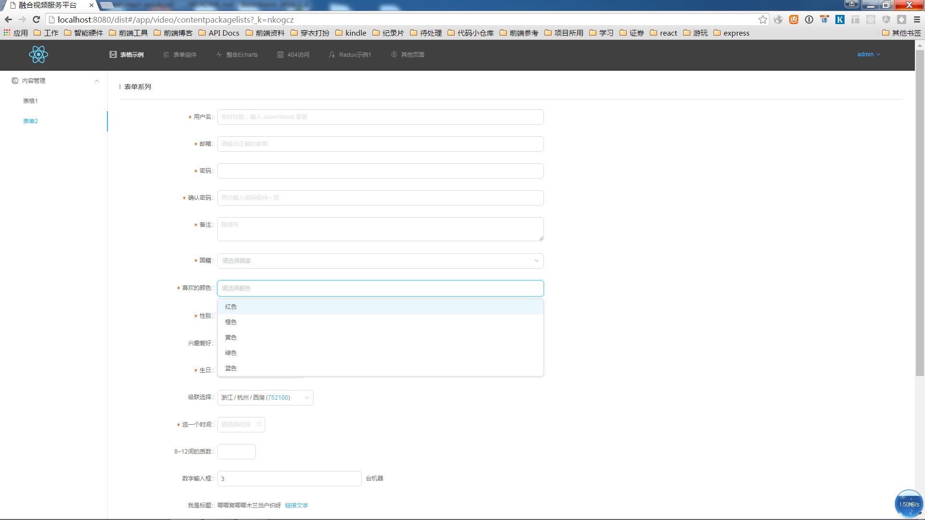Switch to the 整合Echarts tab

[237, 55]
